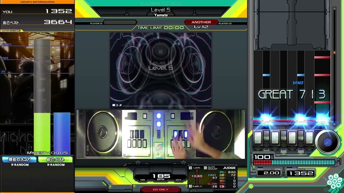This screenshot has height=193, width=344.
Task: Click the number 9 box beside LATE
Action: pyautogui.click(x=190, y=168)
